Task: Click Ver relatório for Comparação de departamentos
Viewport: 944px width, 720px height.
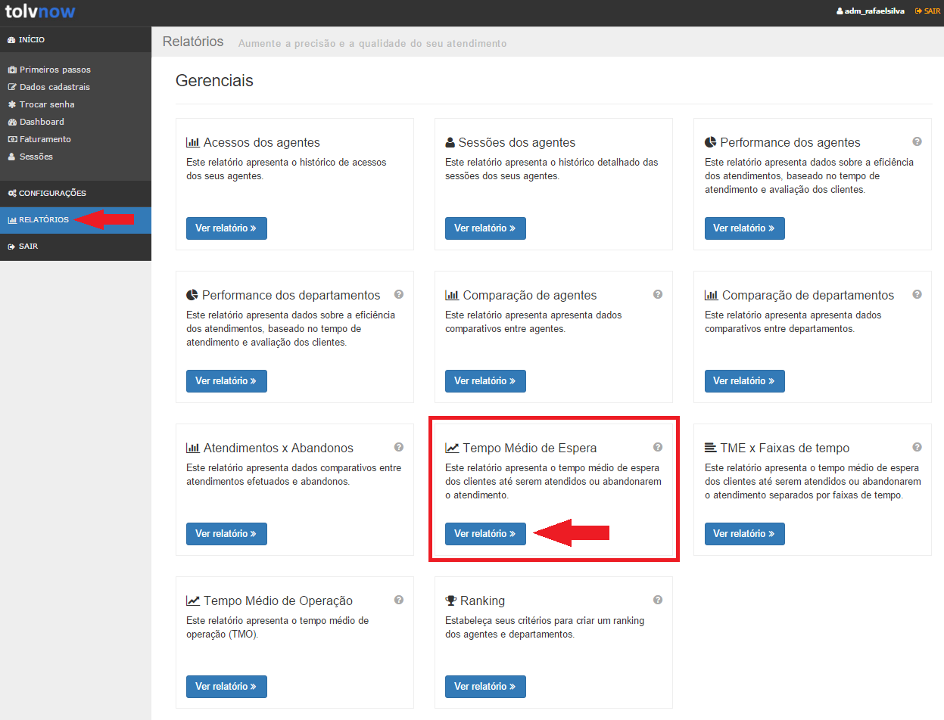Action: [744, 381]
